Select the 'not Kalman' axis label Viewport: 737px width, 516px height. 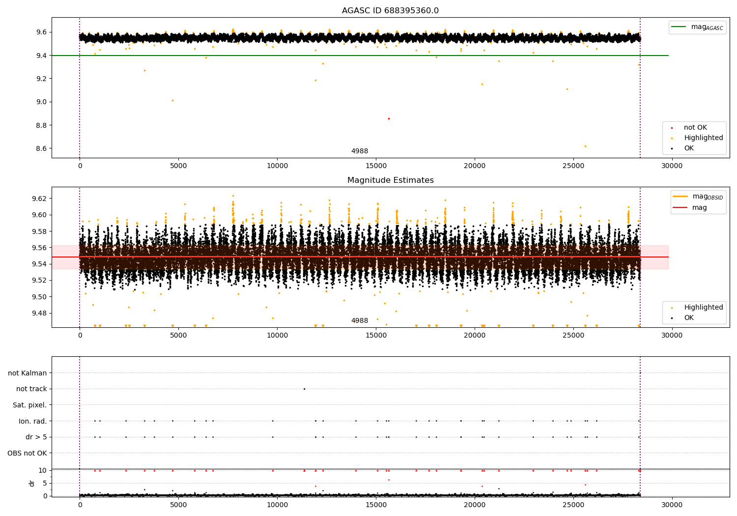28,373
